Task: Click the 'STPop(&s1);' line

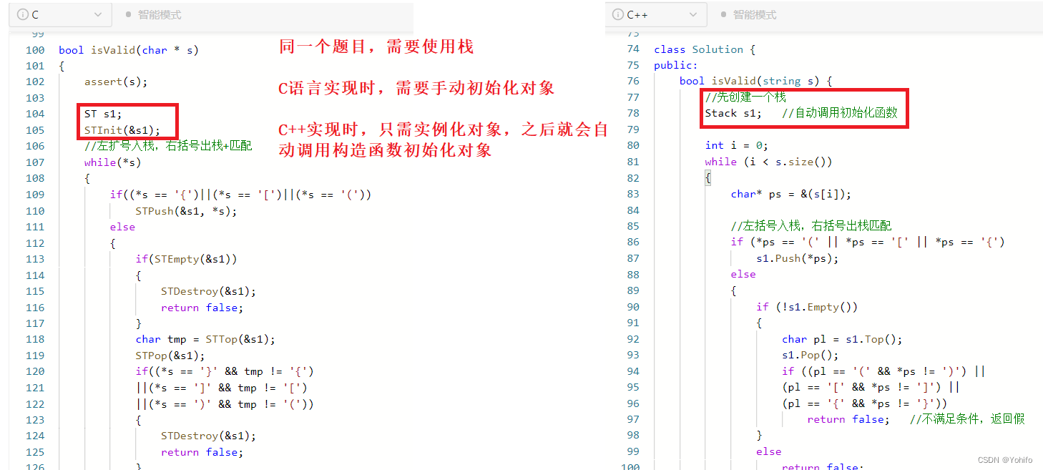Action: click(170, 356)
